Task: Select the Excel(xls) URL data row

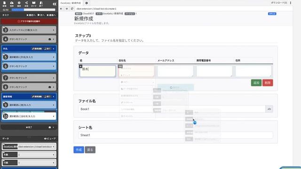Action: pos(29,146)
